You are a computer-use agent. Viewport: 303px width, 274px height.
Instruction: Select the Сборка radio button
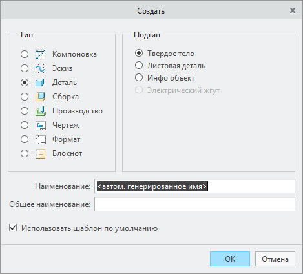tap(25, 97)
